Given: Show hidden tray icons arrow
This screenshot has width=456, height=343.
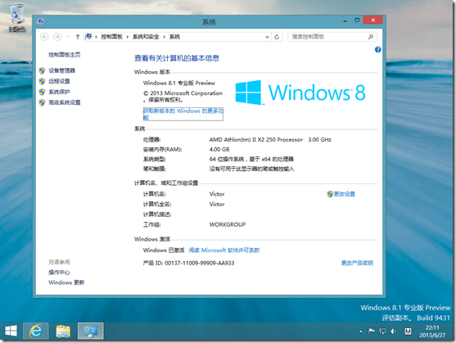Looking at the screenshot, I should coord(361,332).
